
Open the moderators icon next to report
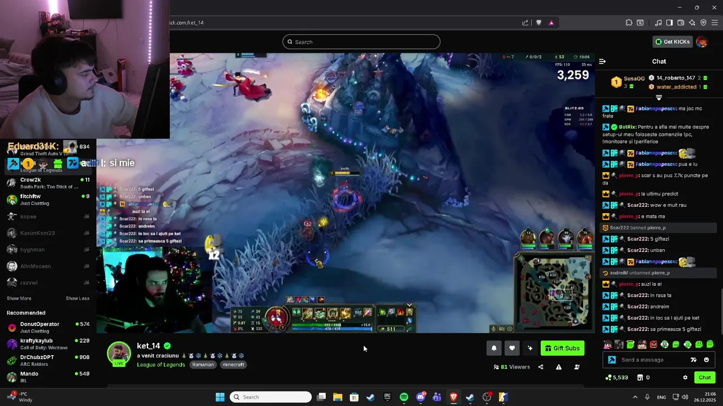577,367
